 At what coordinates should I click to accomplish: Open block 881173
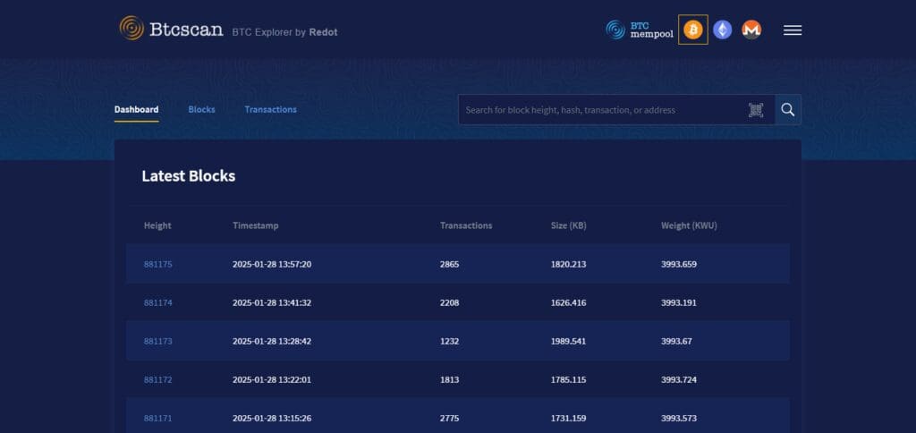(157, 341)
